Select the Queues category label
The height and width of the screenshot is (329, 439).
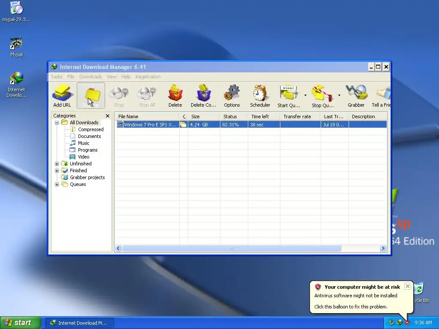(x=78, y=184)
